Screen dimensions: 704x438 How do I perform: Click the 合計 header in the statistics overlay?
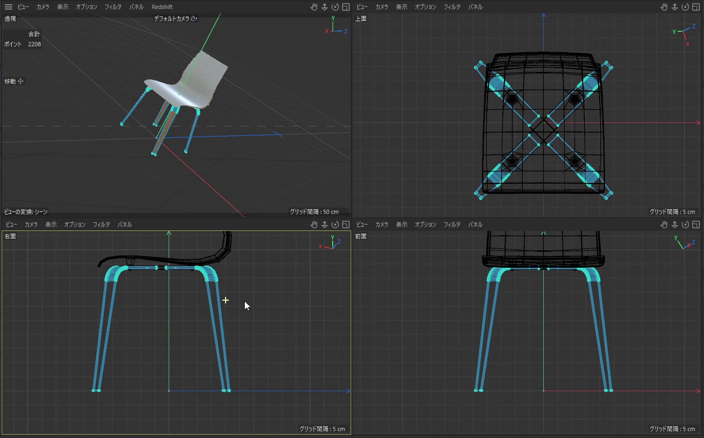point(34,34)
